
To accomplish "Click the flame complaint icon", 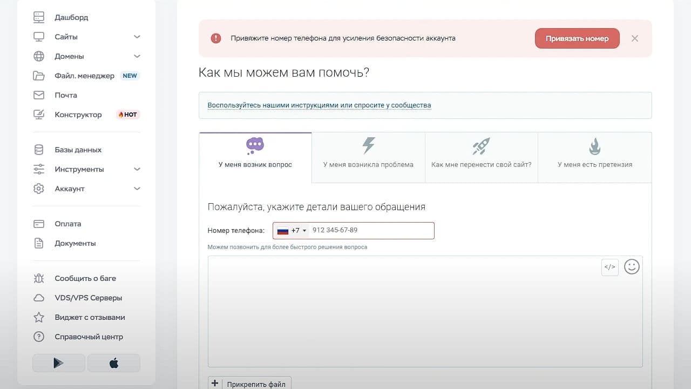I will (x=594, y=146).
